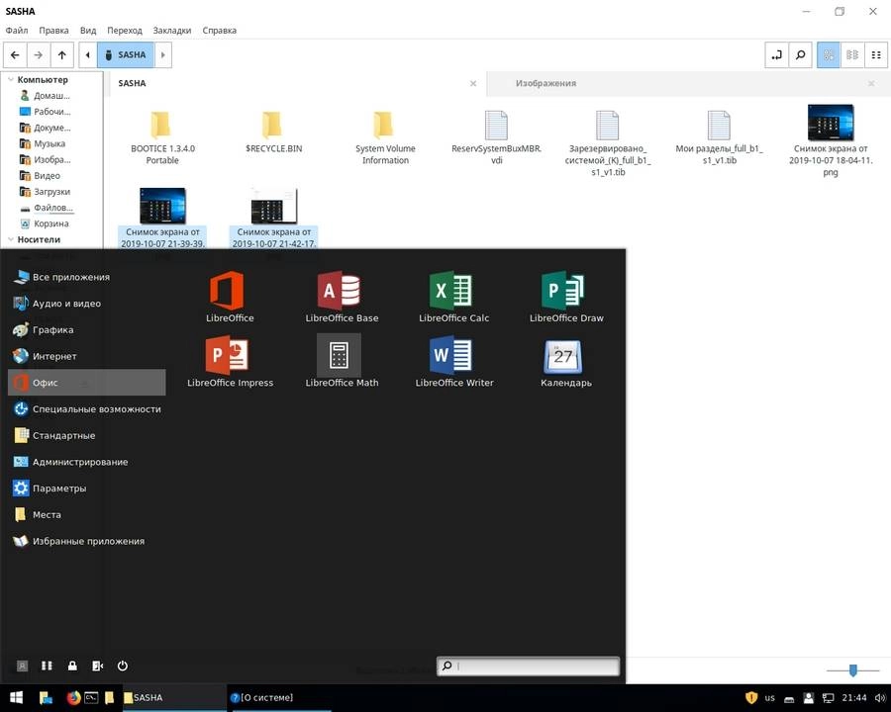Adjust the zoom slider in file manager
The image size is (891, 712).
pyautogui.click(x=853, y=670)
